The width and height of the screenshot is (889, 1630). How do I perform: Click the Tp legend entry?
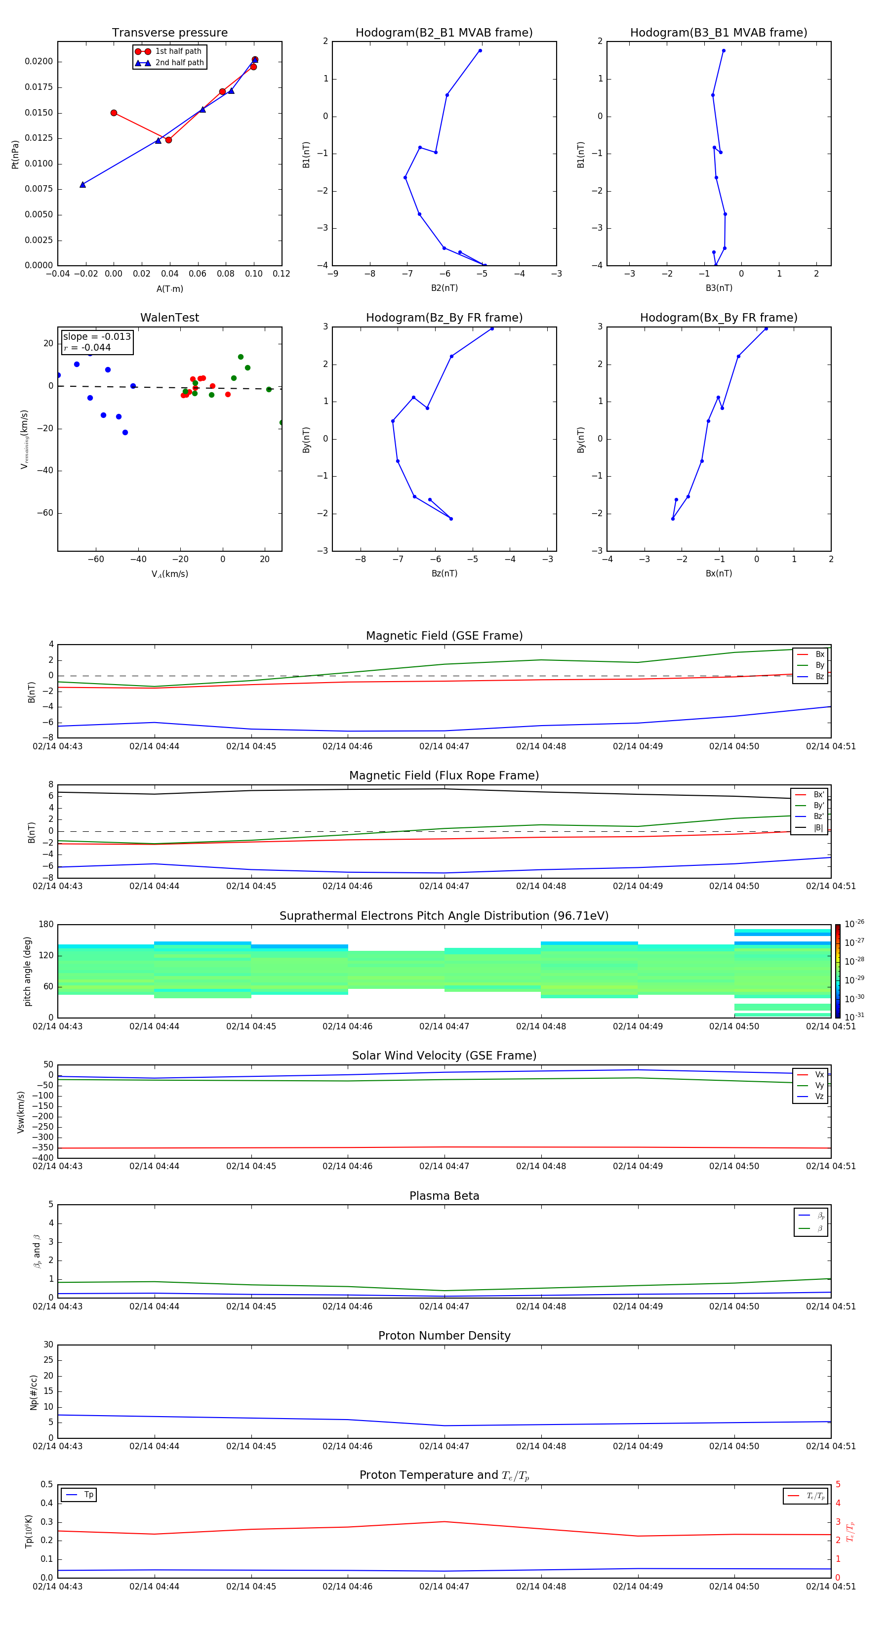[79, 1495]
